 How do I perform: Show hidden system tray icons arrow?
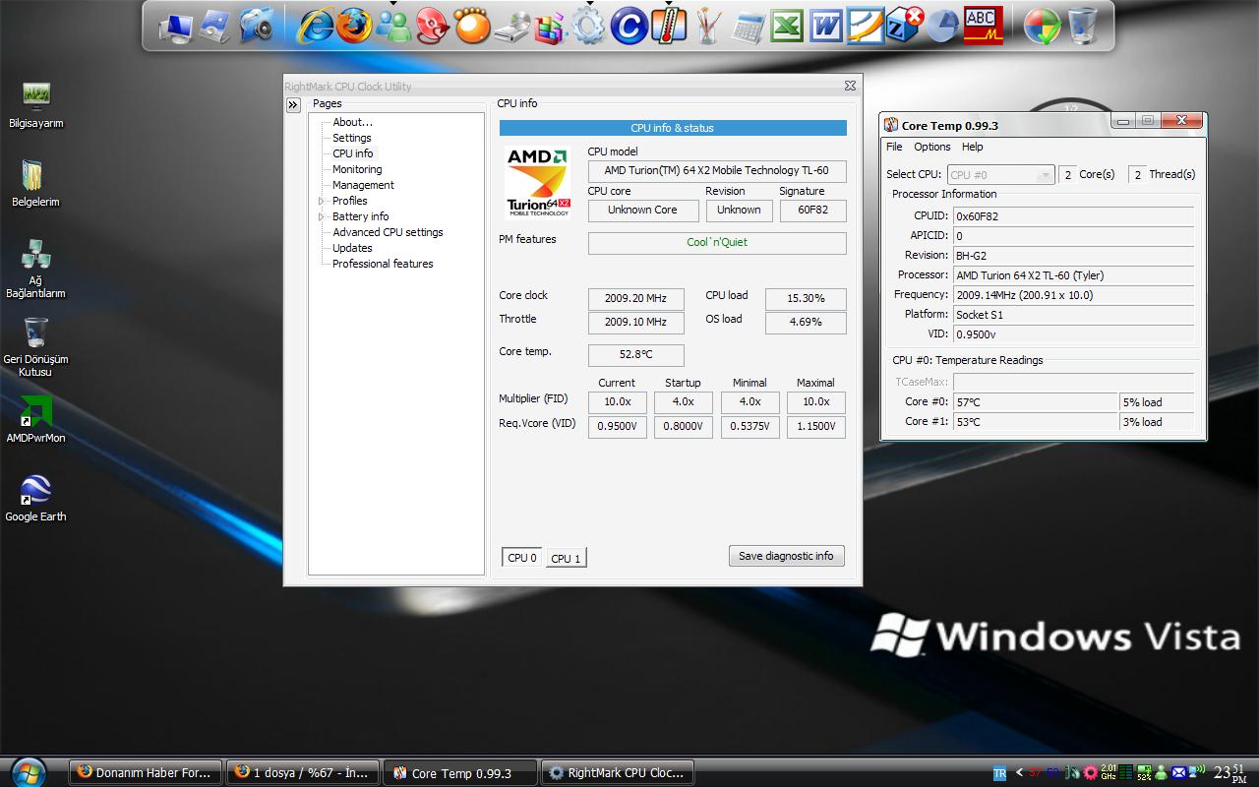pyautogui.click(x=1019, y=773)
